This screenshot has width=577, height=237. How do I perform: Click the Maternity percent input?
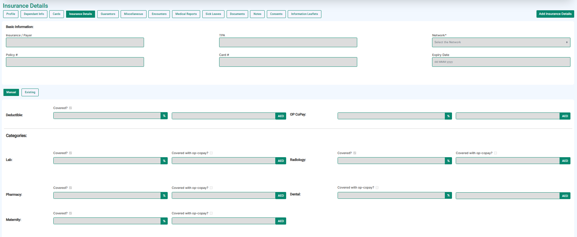(107, 221)
